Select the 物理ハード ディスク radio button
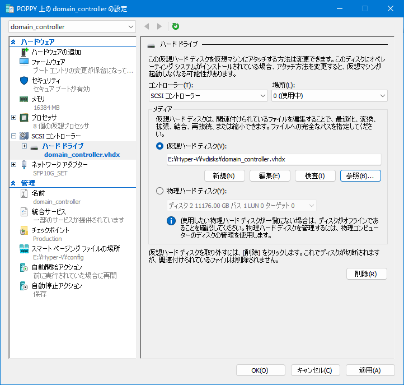The height and width of the screenshot is (385, 404). (159, 191)
